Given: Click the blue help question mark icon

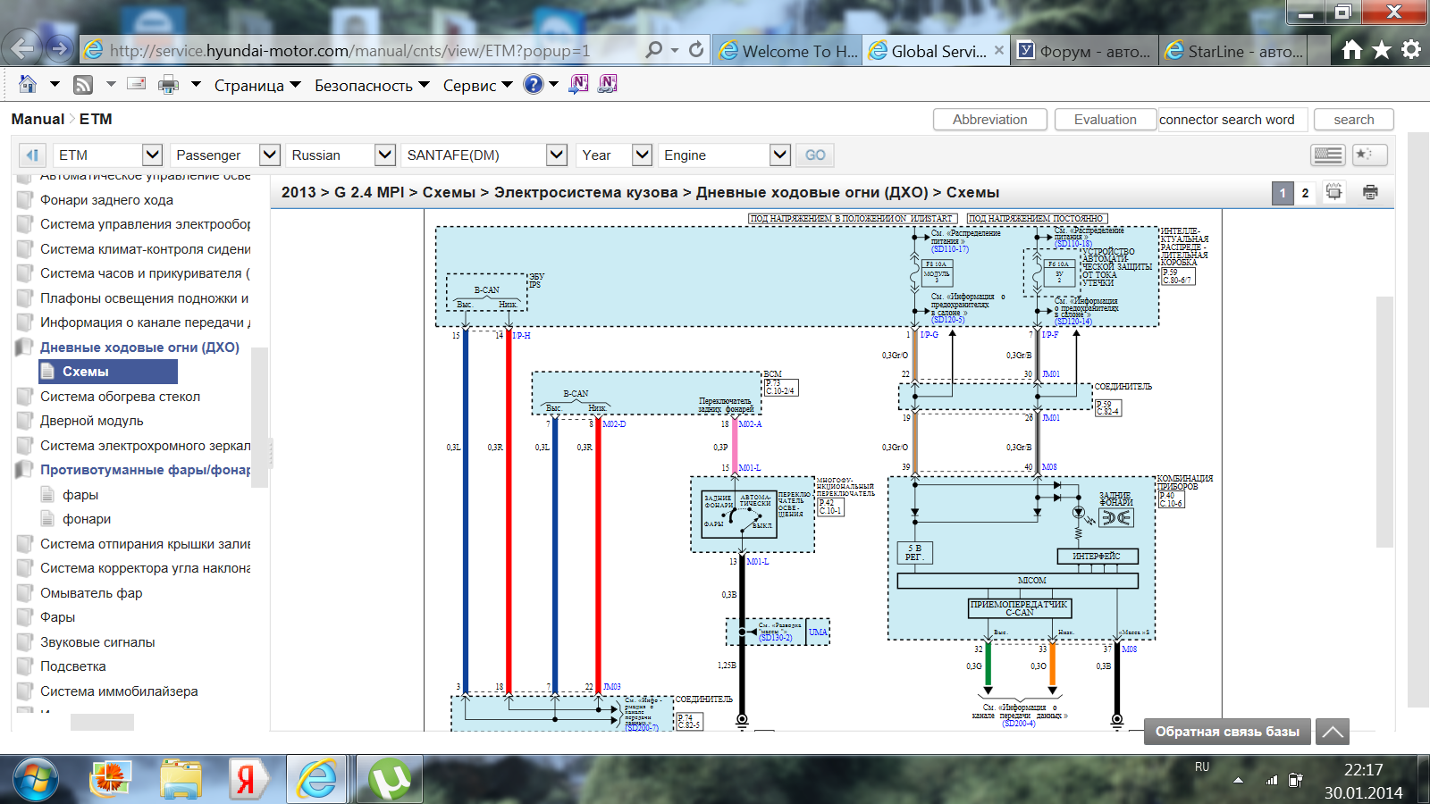Looking at the screenshot, I should tap(533, 85).
